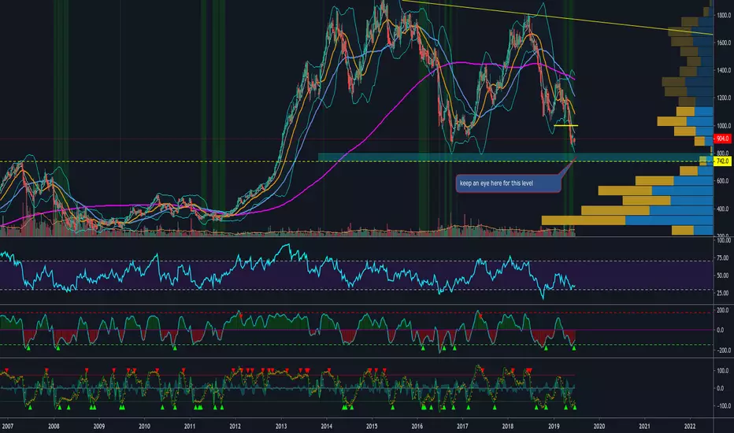Viewport: 734px width, 433px height.
Task: Click the 2008 label on the time axis
Action: point(54,427)
